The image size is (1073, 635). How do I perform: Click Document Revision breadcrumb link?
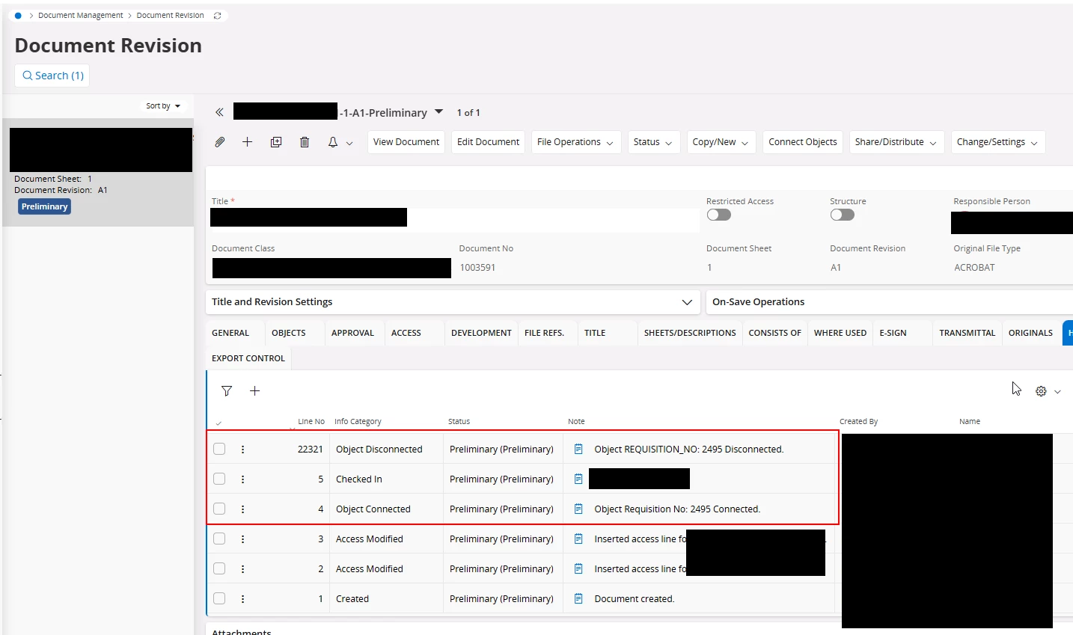[x=170, y=16]
